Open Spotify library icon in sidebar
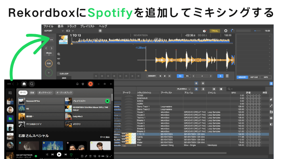 [x=10, y=93]
